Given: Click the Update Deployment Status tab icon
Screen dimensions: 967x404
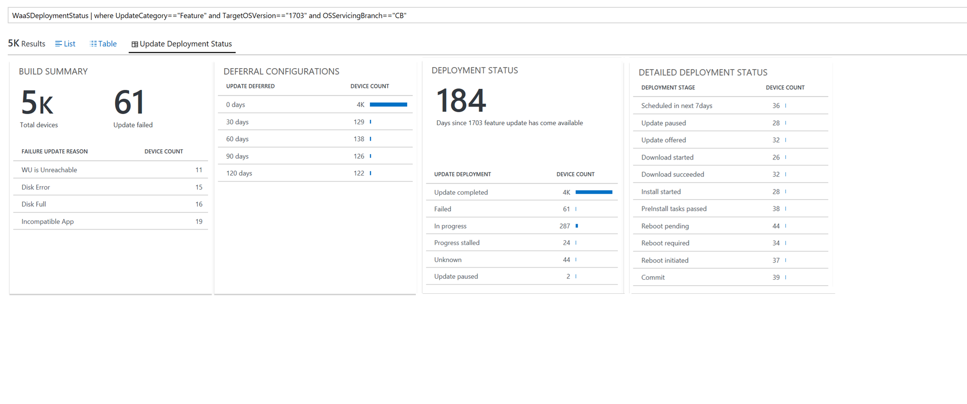Looking at the screenshot, I should 135,44.
